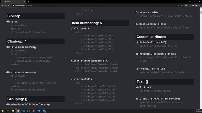The height and width of the screenshot is (113, 202).
Task: Click the 'td[rowspan=2 colspan=3 title]' abbreviation
Action: pyautogui.click(x=156, y=54)
